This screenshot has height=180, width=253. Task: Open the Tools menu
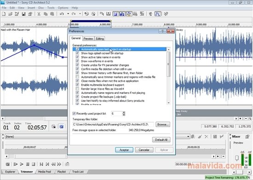coord(51,8)
